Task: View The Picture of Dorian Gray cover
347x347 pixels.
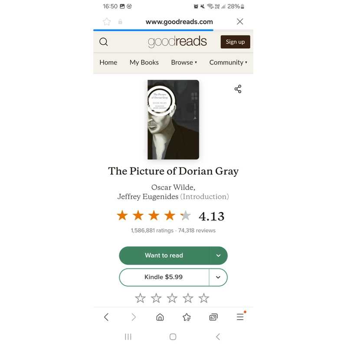Action: tap(173, 120)
